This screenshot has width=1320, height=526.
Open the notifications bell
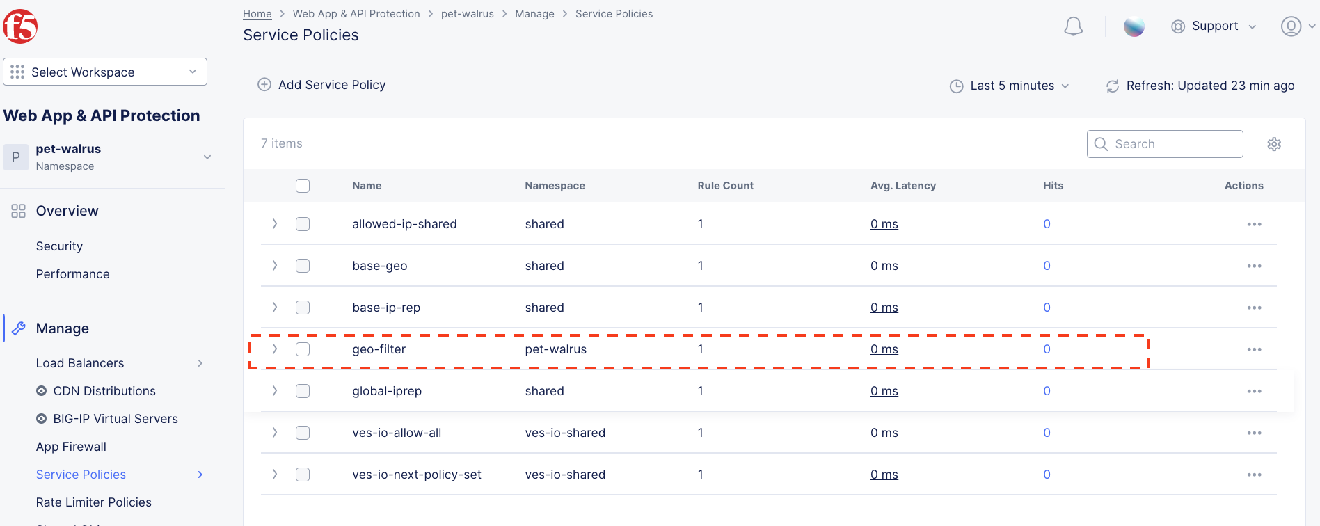tap(1073, 26)
